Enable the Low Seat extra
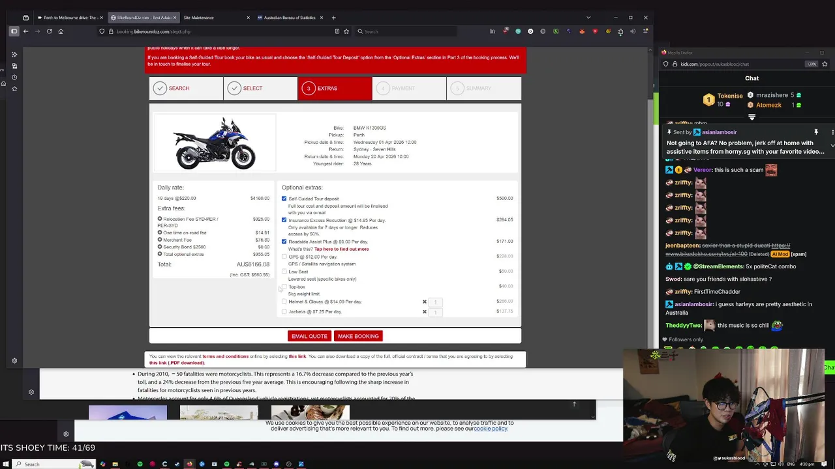 pyautogui.click(x=284, y=272)
